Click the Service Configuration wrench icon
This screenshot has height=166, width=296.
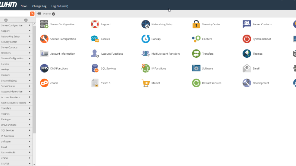44,39
